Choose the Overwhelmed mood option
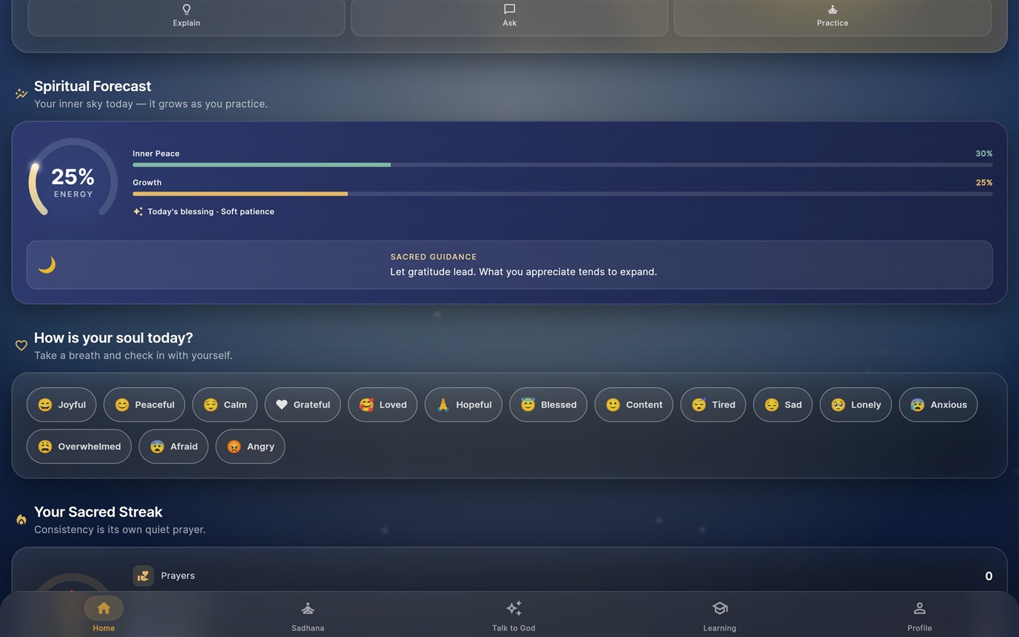 pos(79,446)
